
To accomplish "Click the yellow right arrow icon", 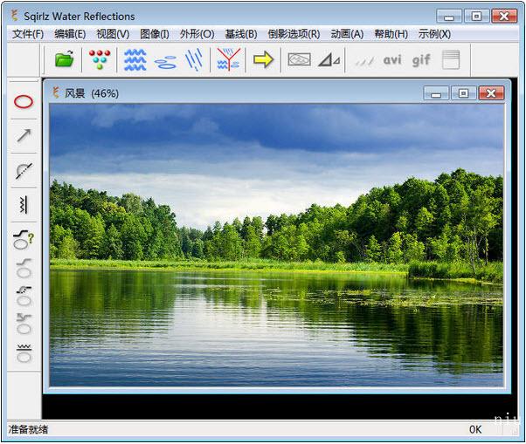I will 263,59.
